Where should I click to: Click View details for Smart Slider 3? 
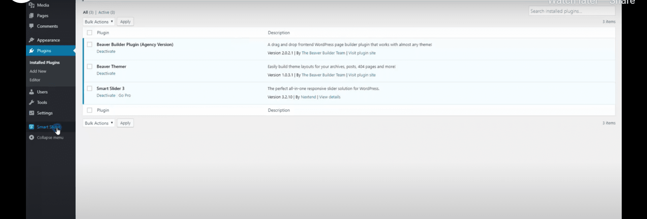pyautogui.click(x=330, y=97)
